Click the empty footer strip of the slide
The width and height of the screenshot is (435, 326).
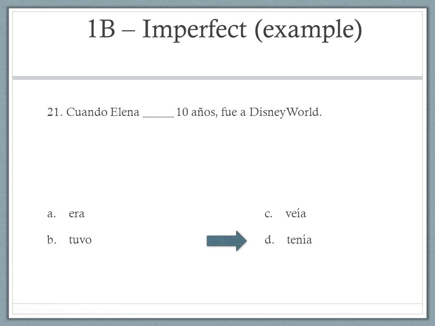tap(217, 309)
